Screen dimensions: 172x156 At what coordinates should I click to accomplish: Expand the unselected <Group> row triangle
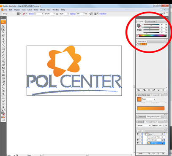coord(146,140)
